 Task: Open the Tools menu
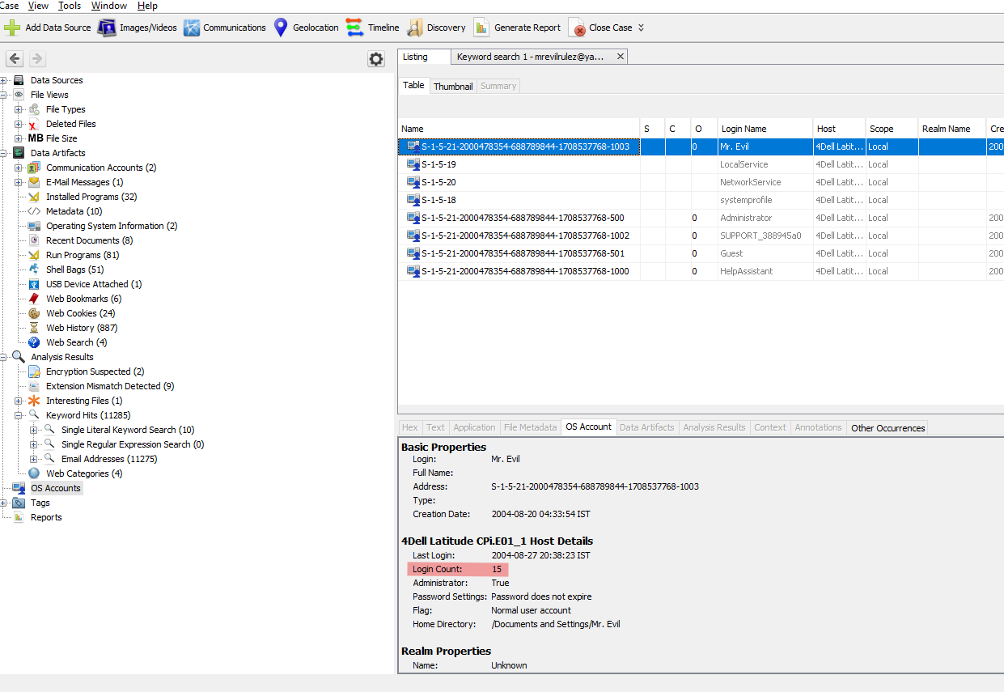pos(69,6)
